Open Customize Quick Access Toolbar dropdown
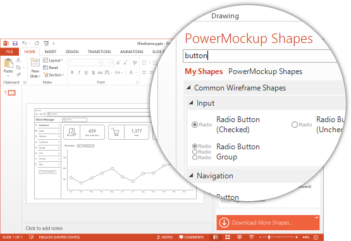Image resolution: width=351 pixels, height=241 pixels. pos(54,44)
